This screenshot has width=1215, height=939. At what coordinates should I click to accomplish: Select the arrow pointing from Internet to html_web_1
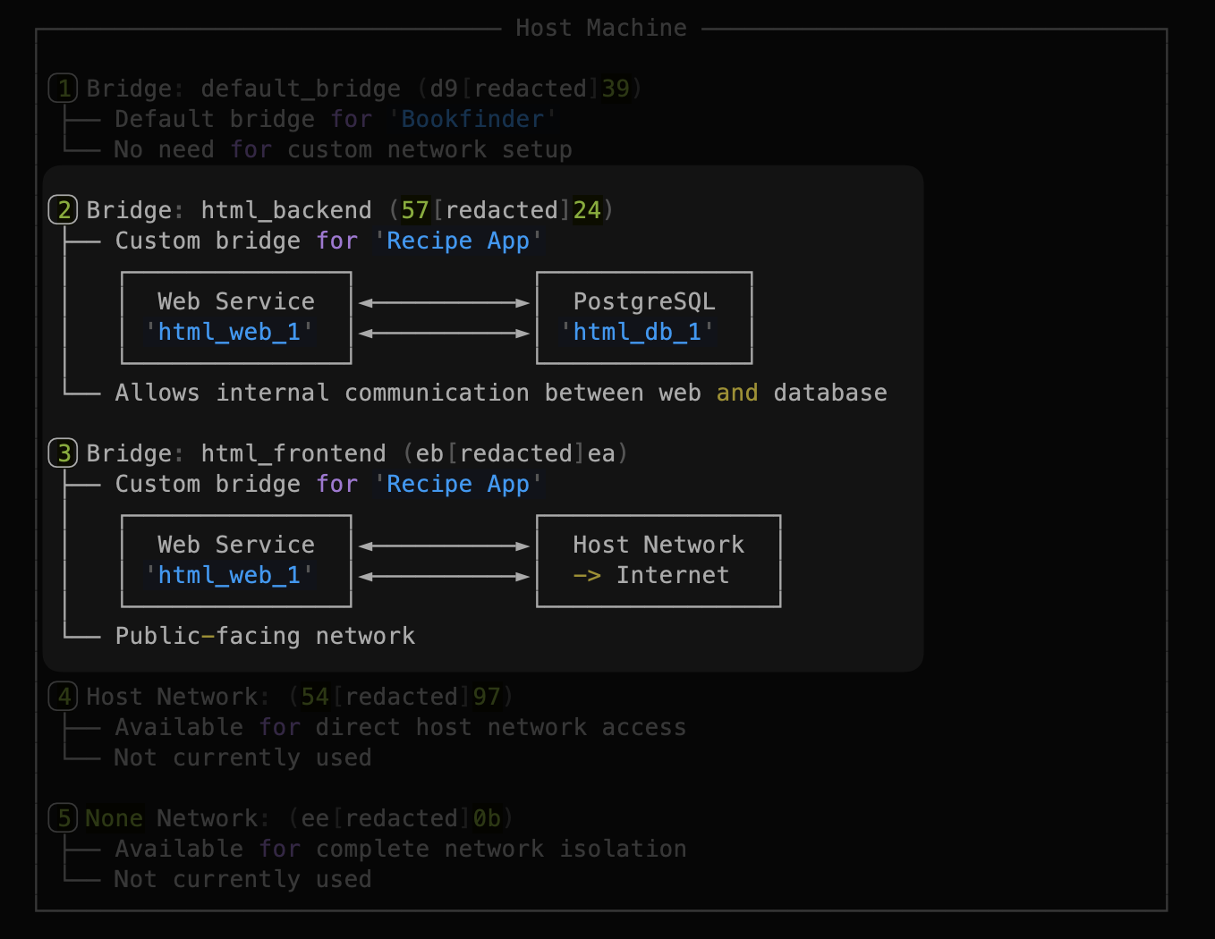(443, 577)
